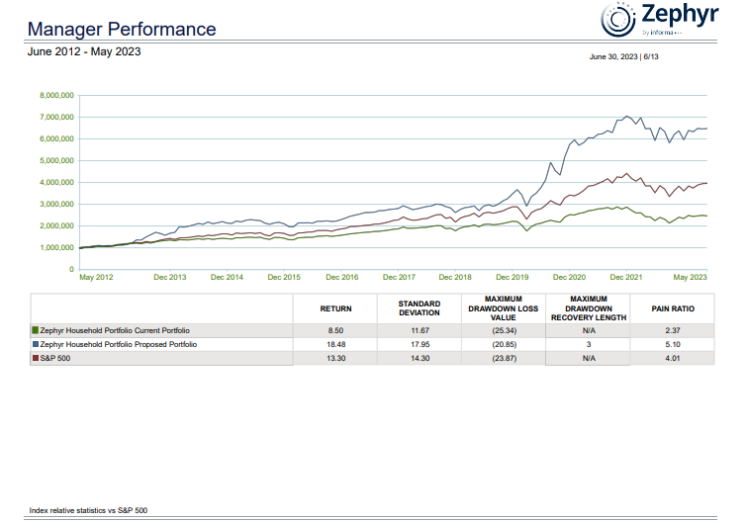This screenshot has width=746, height=523.
Task: Select the Zephyr Household Portfolio Current Portfolio row label
Action: (115, 329)
